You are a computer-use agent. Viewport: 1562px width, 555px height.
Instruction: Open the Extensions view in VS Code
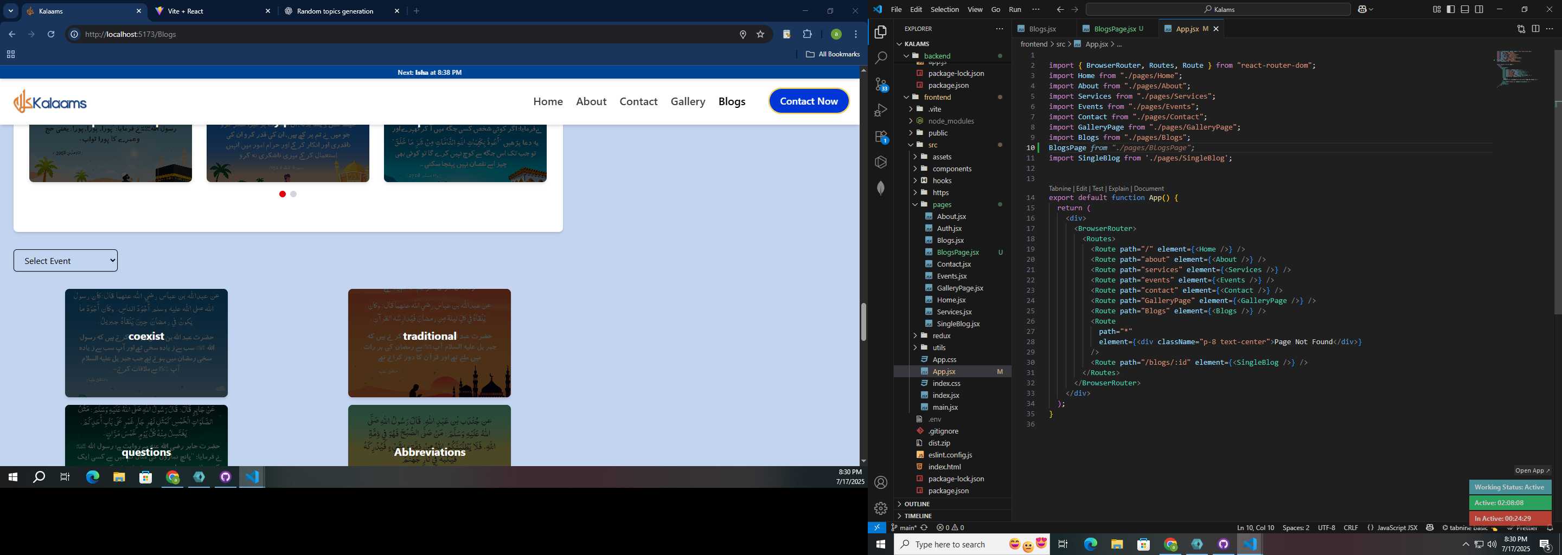[880, 137]
